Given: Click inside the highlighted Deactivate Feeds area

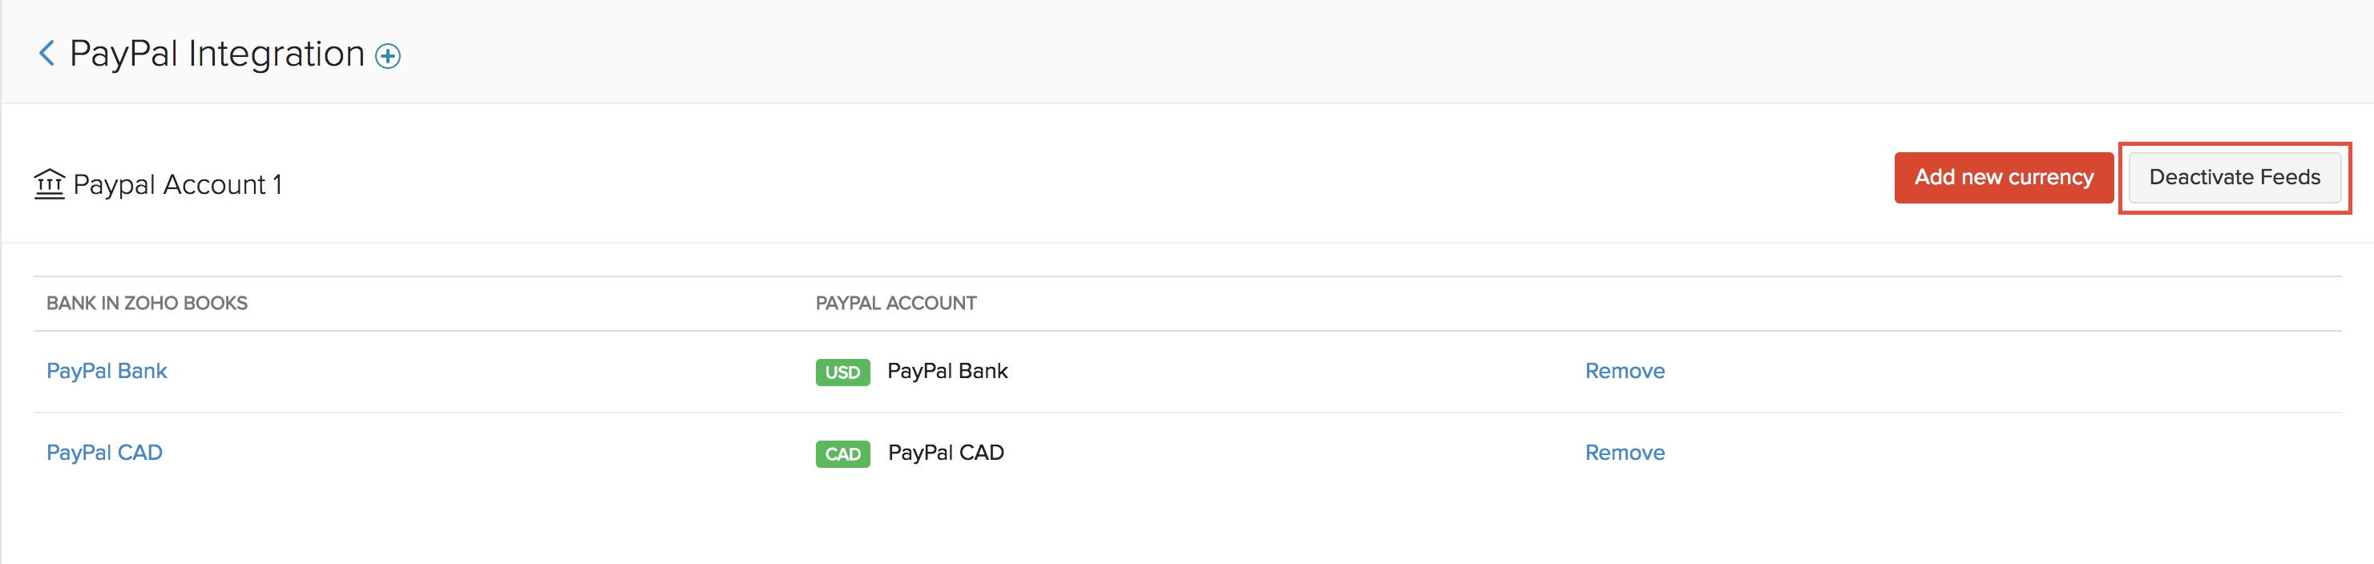Looking at the screenshot, I should point(2234,177).
